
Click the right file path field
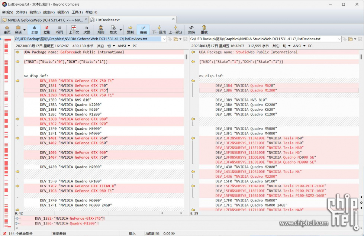(x=264, y=39)
